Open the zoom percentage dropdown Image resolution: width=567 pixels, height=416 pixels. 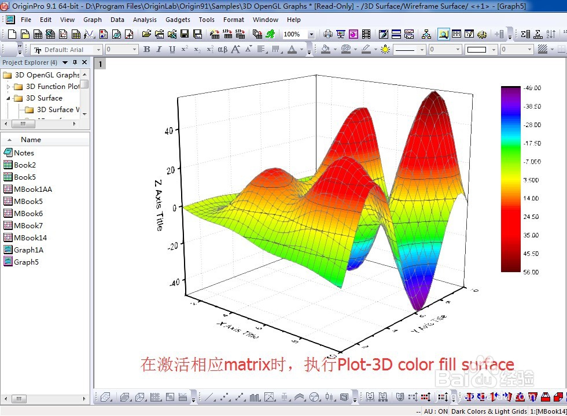click(x=311, y=34)
